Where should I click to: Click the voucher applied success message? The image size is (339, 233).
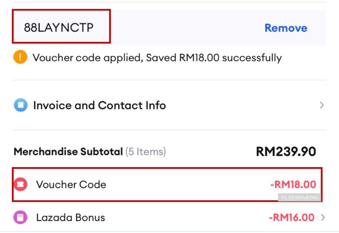157,58
